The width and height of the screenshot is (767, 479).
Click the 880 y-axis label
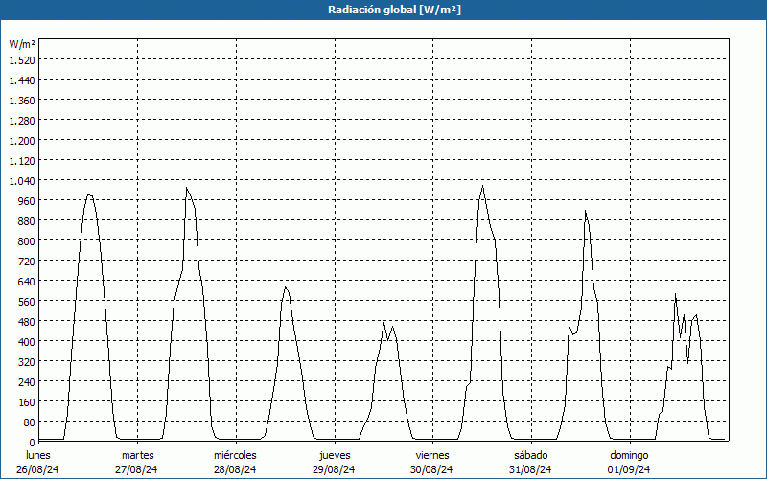point(27,221)
